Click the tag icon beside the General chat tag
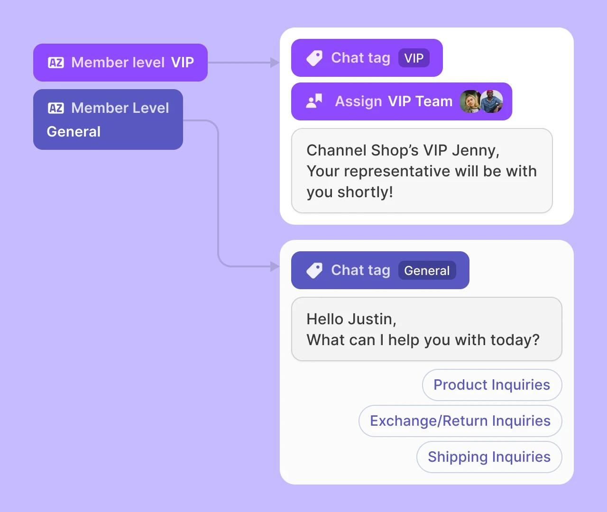 click(314, 271)
